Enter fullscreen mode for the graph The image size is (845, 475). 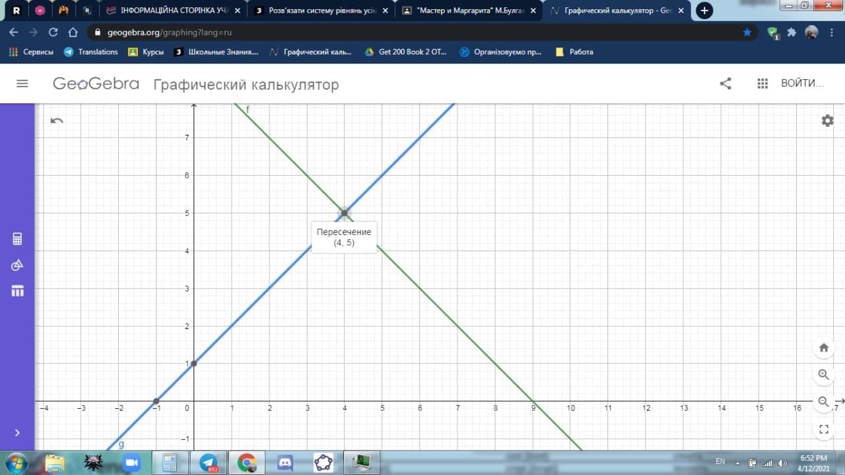coord(823,429)
